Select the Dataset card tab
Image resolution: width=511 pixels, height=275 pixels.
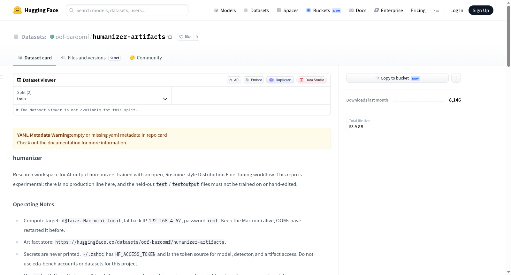[x=34, y=58]
